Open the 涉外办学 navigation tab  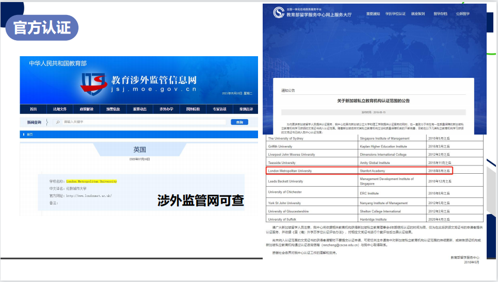click(166, 109)
